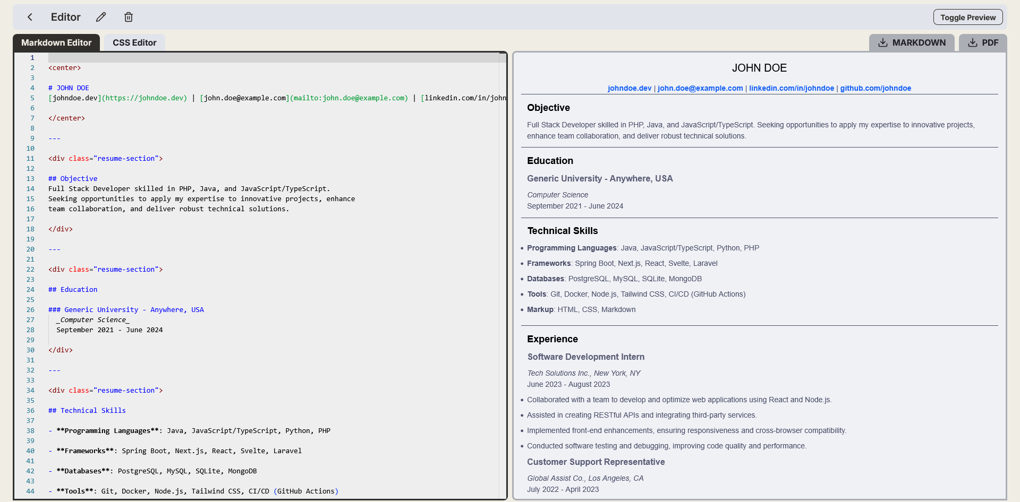
Task: Click '## Objective' line in editor
Action: [73, 179]
